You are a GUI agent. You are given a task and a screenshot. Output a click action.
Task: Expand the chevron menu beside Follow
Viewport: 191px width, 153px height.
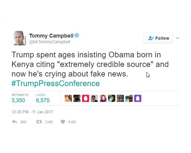(x=178, y=38)
